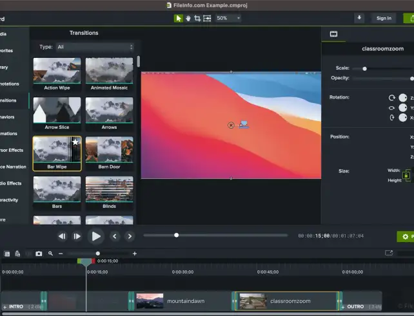Open the Favorites sidebar tab
The height and width of the screenshot is (316, 414).
pos(6,50)
